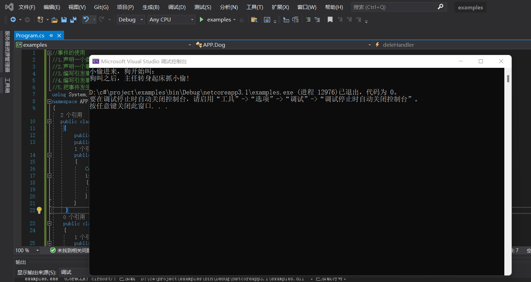Open the Git(G) menu
The height and width of the screenshot is (282, 531).
tap(101, 7)
